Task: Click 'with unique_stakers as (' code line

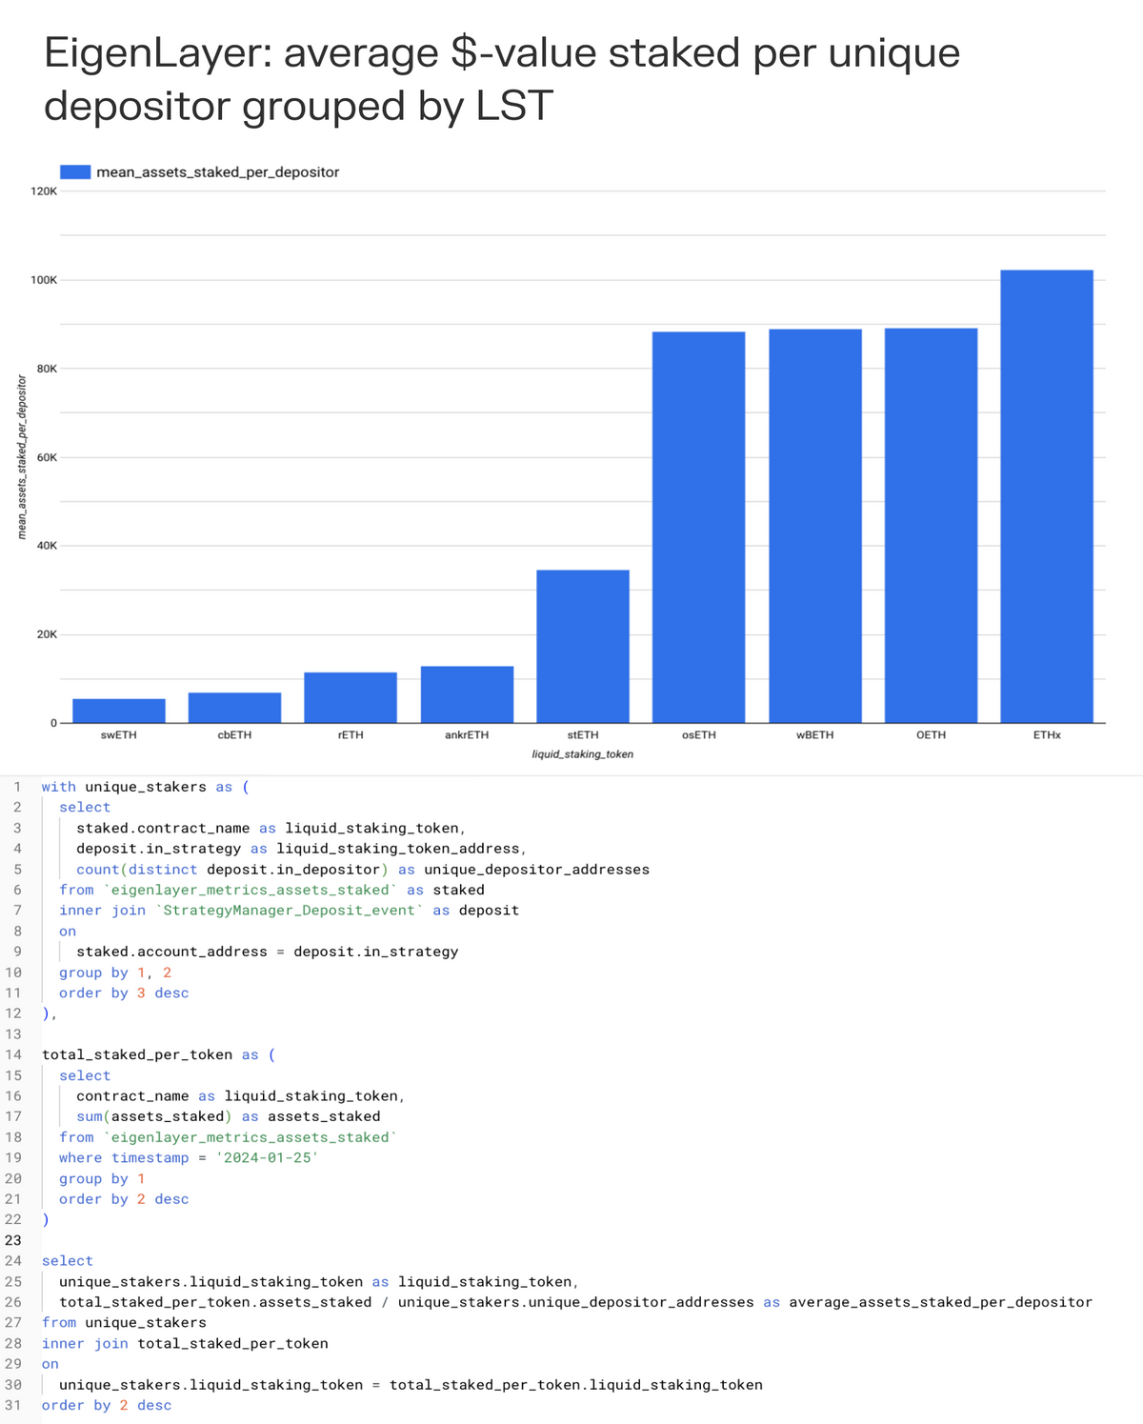Action: pos(146,787)
